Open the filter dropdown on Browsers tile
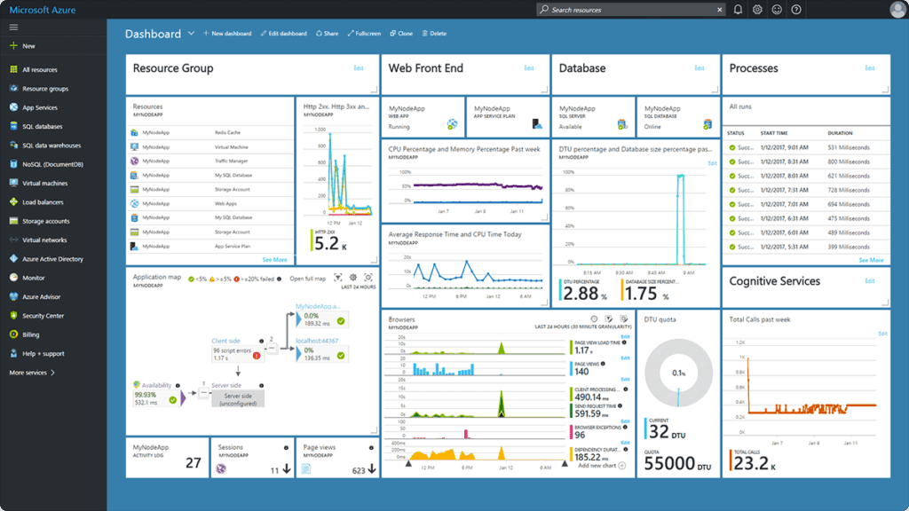 coord(608,318)
